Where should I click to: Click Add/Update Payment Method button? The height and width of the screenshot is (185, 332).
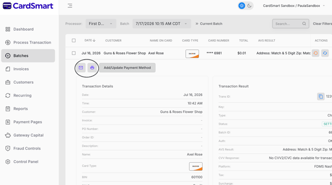pos(127,68)
